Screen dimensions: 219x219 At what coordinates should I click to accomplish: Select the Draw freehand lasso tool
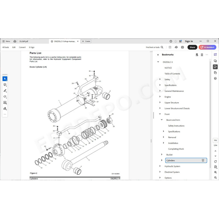[x=5, y=97]
